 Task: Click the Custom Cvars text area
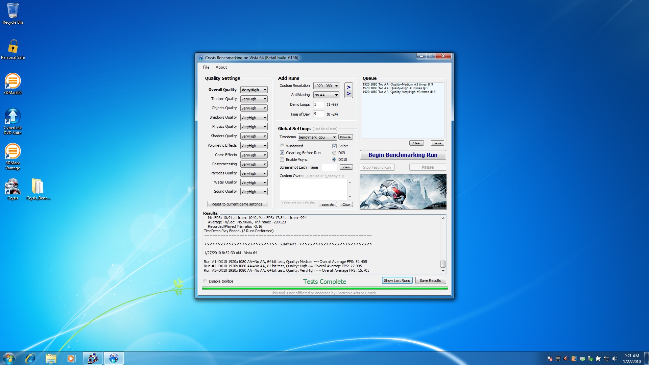(x=313, y=190)
